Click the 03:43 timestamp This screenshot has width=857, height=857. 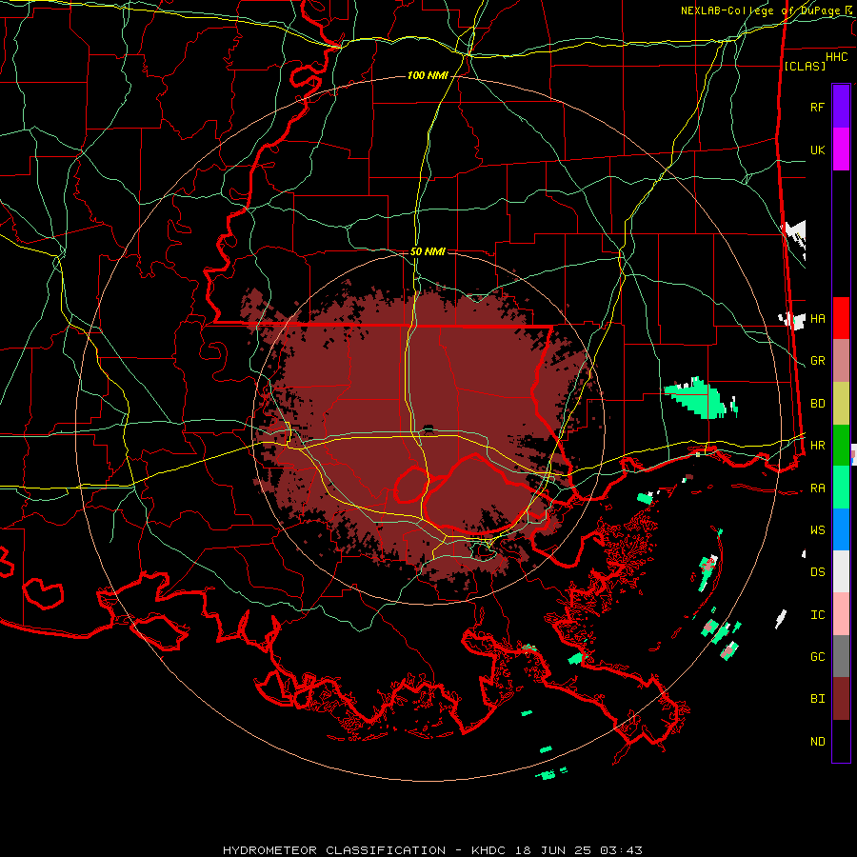coord(624,850)
